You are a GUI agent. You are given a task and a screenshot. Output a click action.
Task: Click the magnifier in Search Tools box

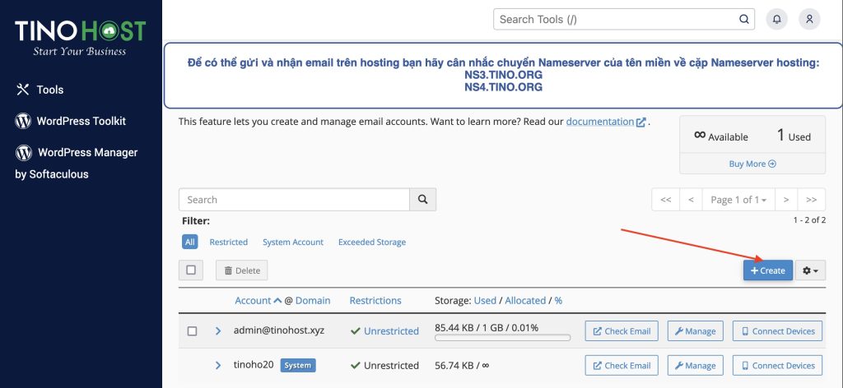(x=743, y=20)
